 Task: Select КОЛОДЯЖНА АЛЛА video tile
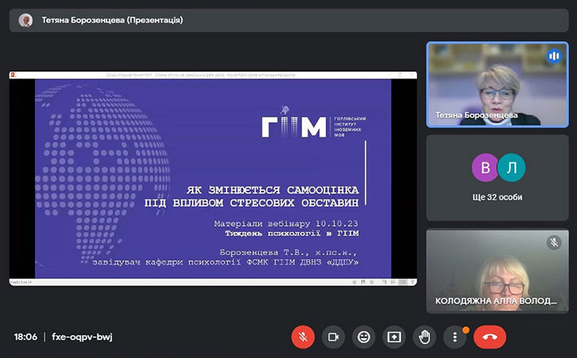pyautogui.click(x=497, y=271)
